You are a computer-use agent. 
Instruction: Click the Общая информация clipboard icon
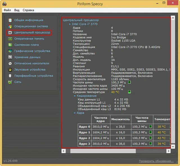10,20
